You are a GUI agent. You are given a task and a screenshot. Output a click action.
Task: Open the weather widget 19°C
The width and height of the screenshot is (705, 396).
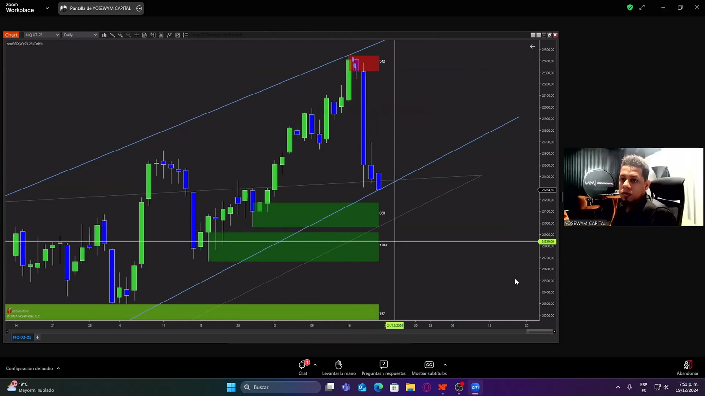[30, 387]
